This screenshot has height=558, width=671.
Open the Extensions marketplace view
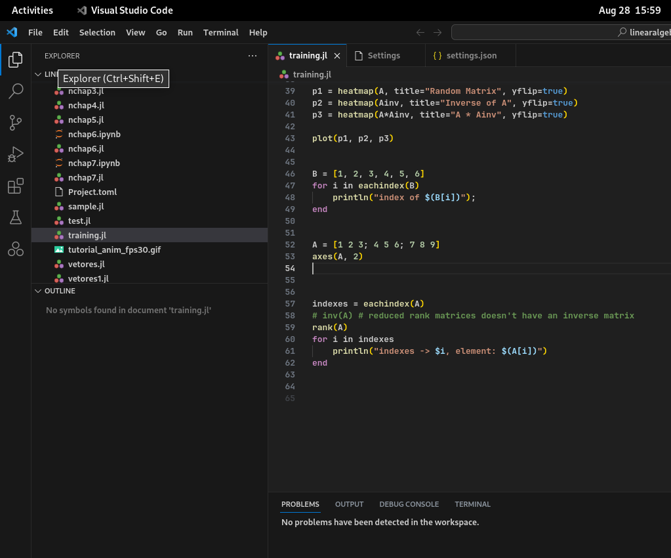(x=15, y=186)
